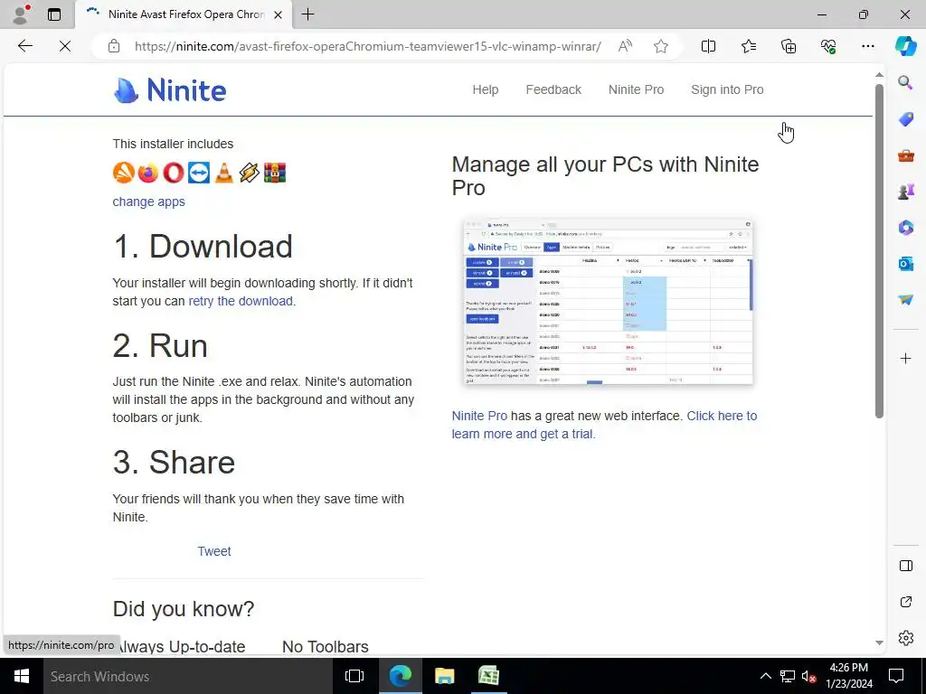Close the Ninite browser tab

(x=279, y=14)
